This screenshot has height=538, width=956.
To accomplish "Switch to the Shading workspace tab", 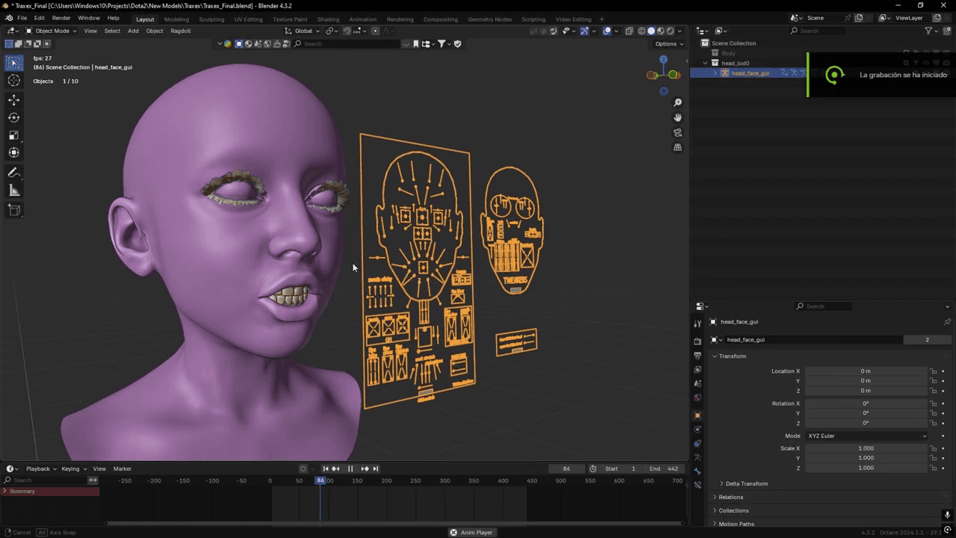I will click(328, 19).
